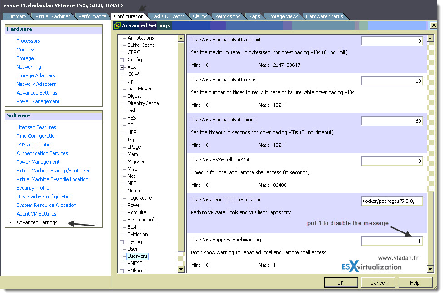444x296 pixels.
Task: Go to Tasks & Events tab
Action: coord(168,16)
